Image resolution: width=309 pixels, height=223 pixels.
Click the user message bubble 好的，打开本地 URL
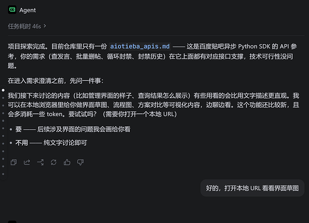coord(252,188)
